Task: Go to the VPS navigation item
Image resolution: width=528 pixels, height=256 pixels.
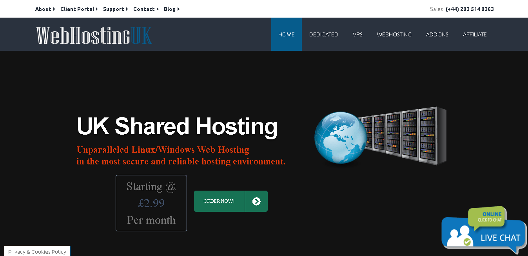Action: (x=357, y=34)
